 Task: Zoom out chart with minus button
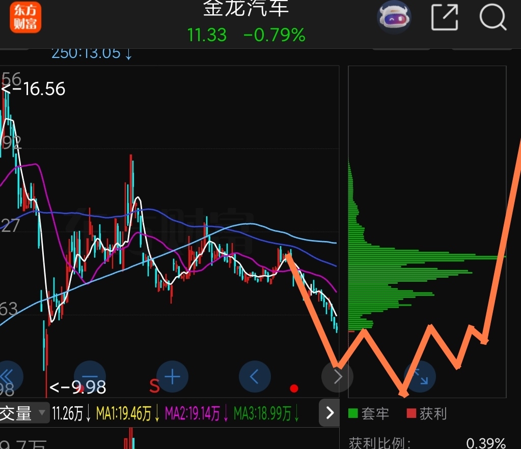(x=90, y=377)
